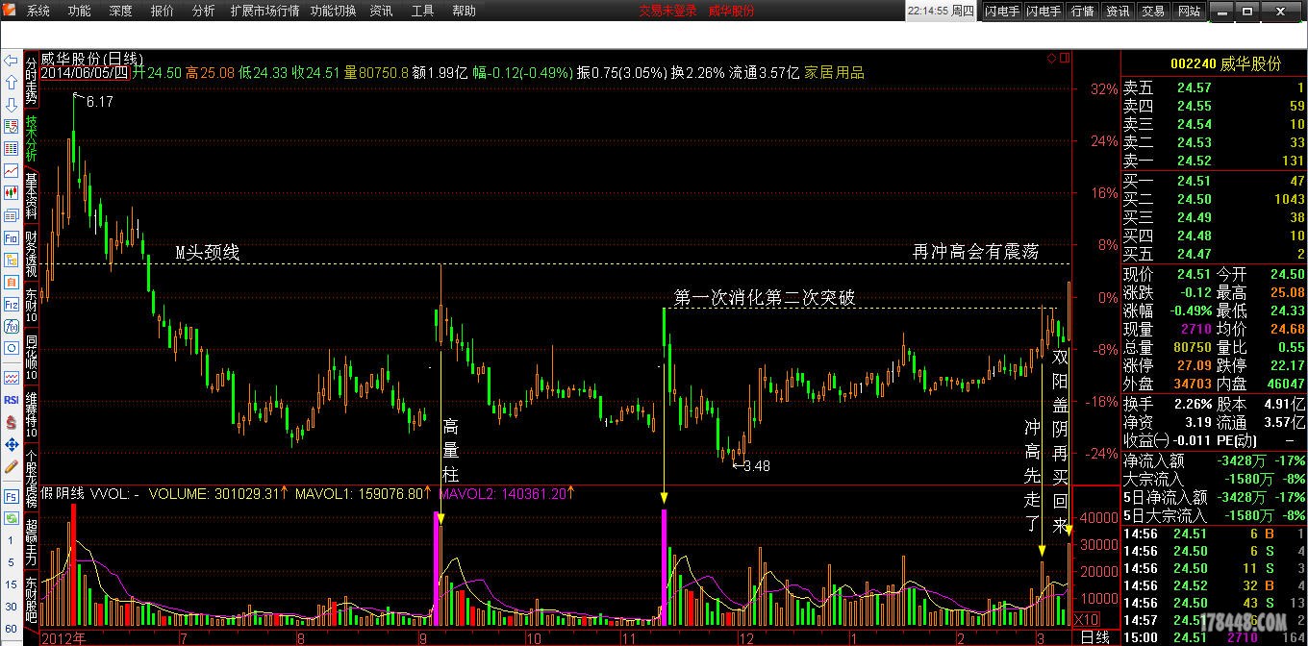Click the F10 company info icon
Image resolution: width=1308 pixels, height=646 pixels.
pos(11,237)
